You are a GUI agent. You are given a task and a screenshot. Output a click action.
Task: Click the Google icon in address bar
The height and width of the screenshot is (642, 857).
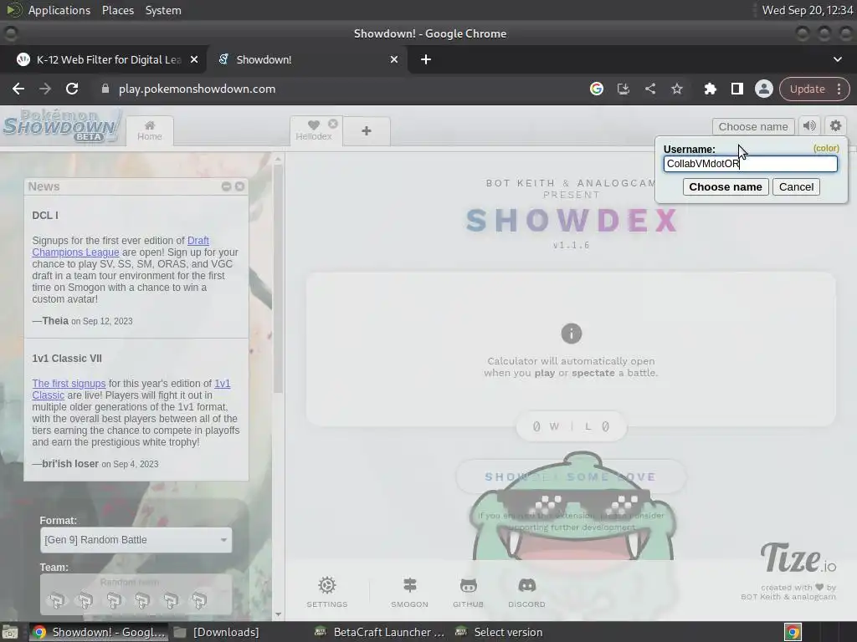click(x=596, y=89)
